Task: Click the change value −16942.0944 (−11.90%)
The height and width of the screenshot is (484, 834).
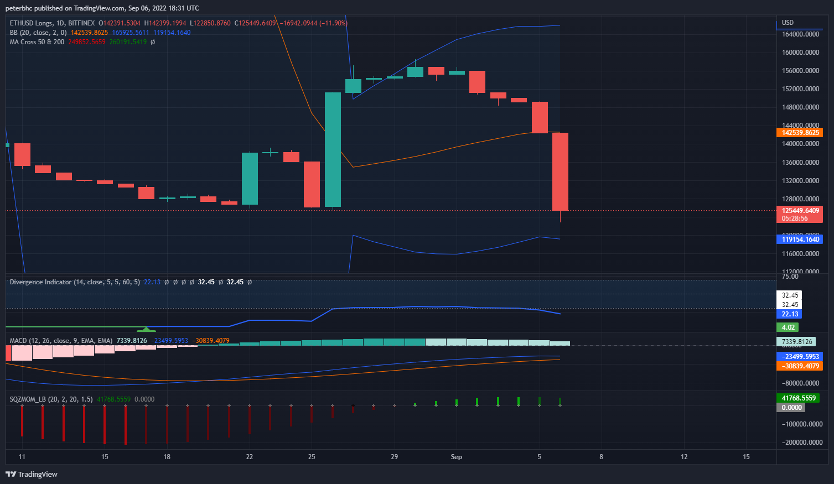Action: click(313, 23)
